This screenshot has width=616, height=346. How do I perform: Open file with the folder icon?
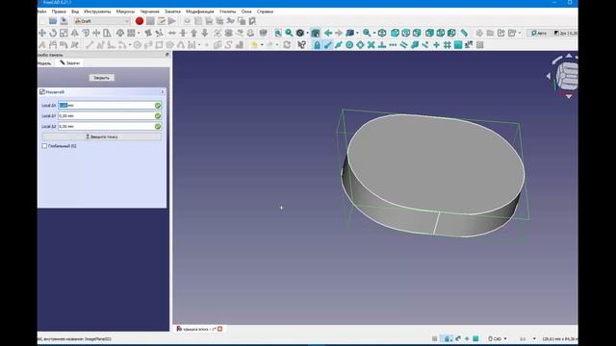[x=53, y=21]
